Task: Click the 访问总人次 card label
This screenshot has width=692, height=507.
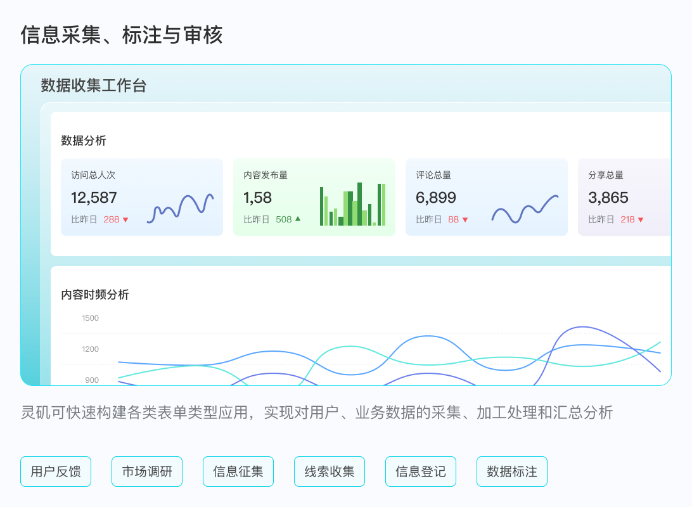Action: coord(93,175)
